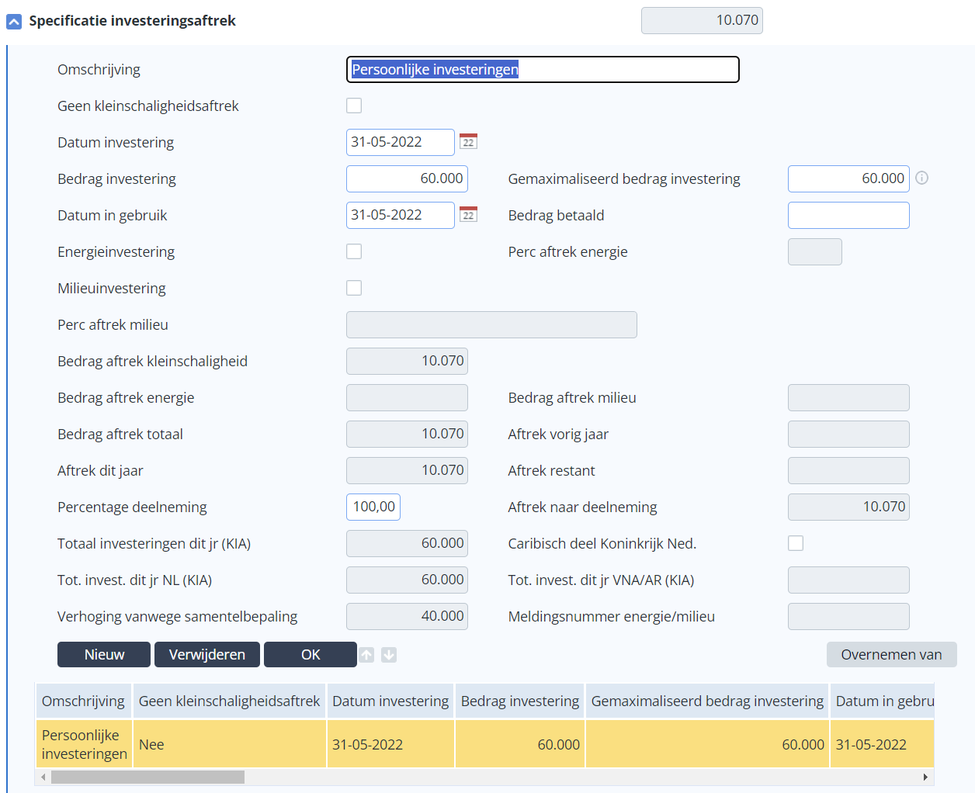Enable Geen kleinschaligheidsaftrek checkbox
The image size is (975, 793).
pyautogui.click(x=354, y=106)
